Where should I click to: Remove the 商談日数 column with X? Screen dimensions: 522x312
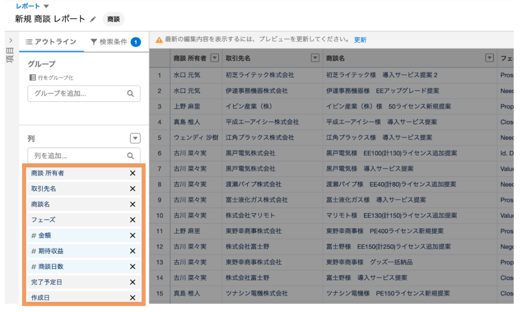[x=133, y=267]
